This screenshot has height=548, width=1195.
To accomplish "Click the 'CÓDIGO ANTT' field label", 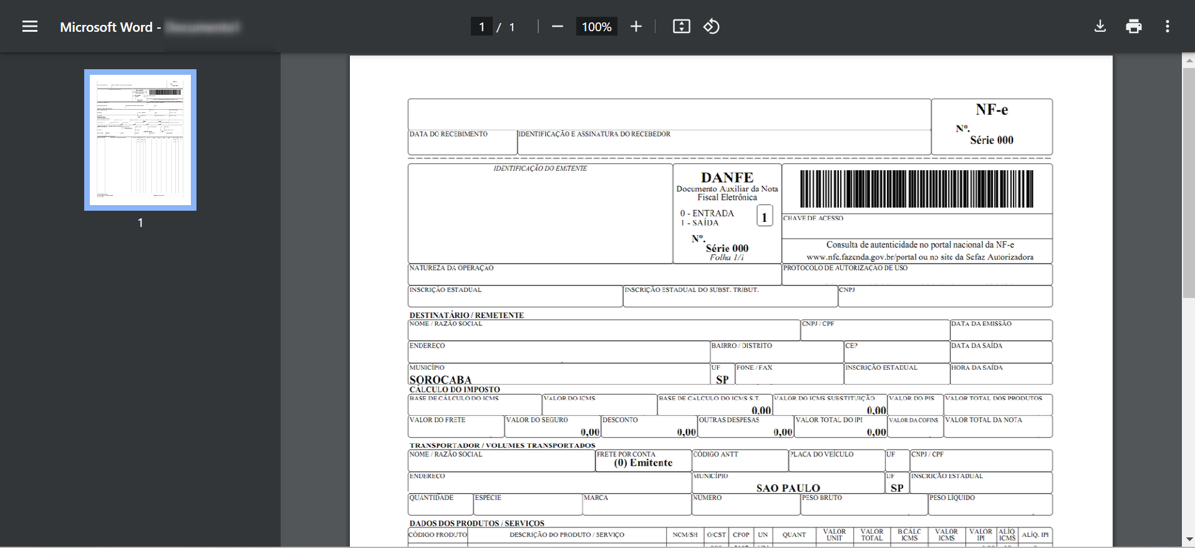I will click(716, 454).
